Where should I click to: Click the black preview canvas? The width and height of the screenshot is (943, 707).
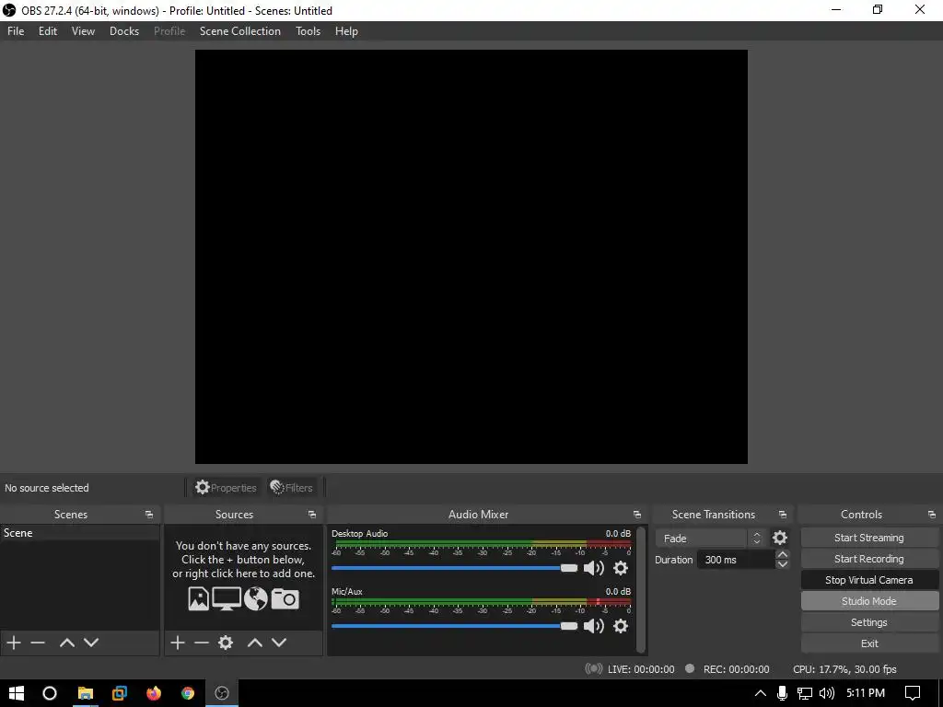(471, 257)
